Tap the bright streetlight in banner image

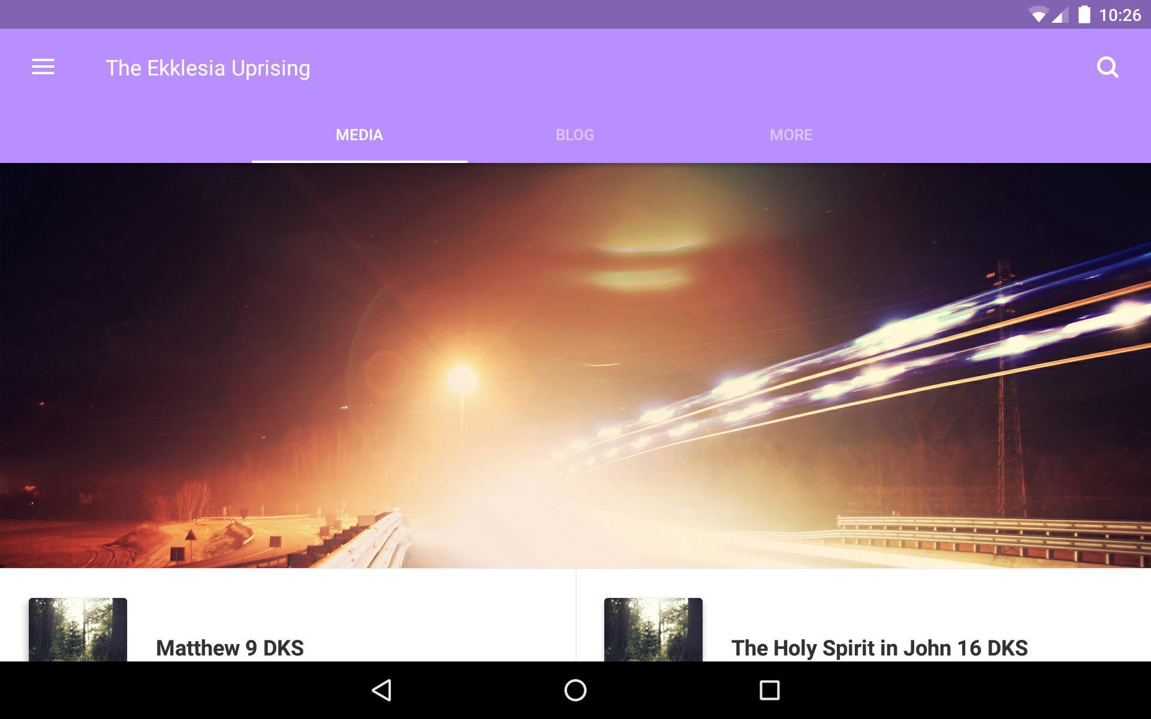(x=462, y=379)
